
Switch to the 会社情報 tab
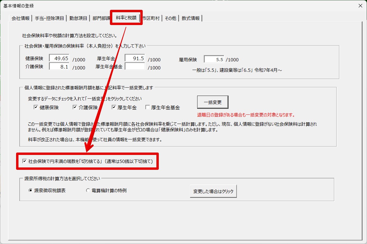tap(20, 18)
